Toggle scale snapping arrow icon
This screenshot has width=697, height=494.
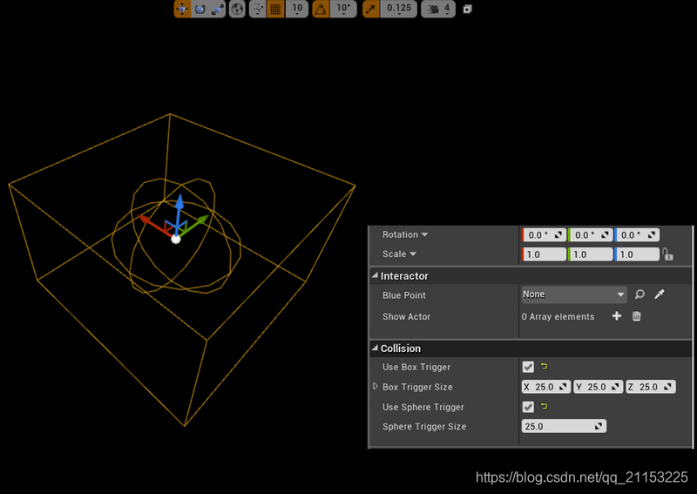point(371,9)
